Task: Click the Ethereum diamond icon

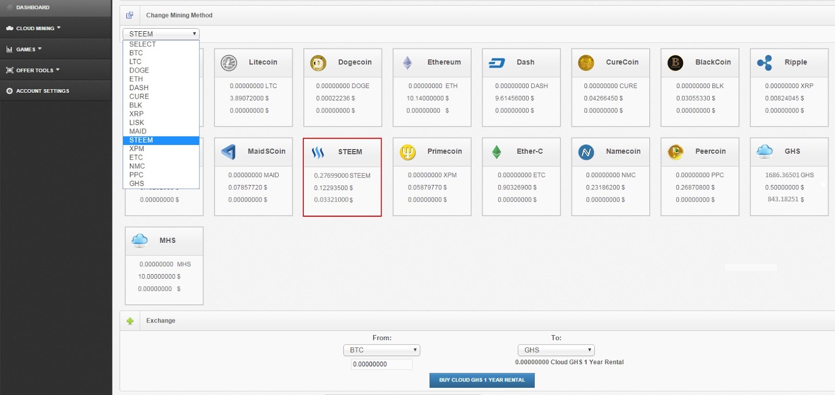Action: (x=408, y=63)
